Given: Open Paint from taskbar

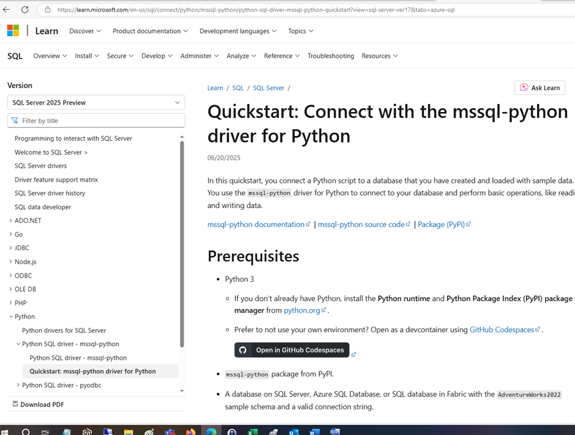Looking at the screenshot, I should point(149,432).
